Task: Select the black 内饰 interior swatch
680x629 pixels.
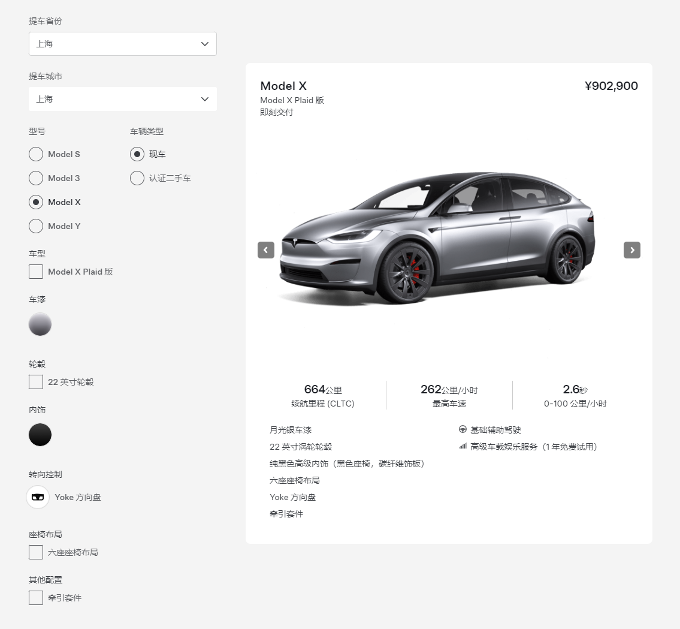Action: 40,435
